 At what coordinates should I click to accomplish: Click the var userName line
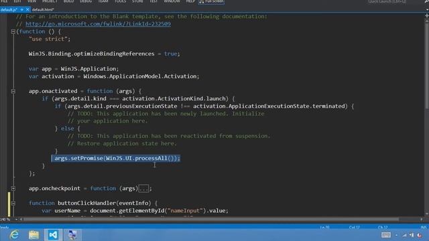pos(135,211)
